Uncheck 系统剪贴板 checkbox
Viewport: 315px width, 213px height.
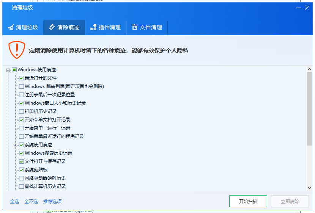[22, 170]
